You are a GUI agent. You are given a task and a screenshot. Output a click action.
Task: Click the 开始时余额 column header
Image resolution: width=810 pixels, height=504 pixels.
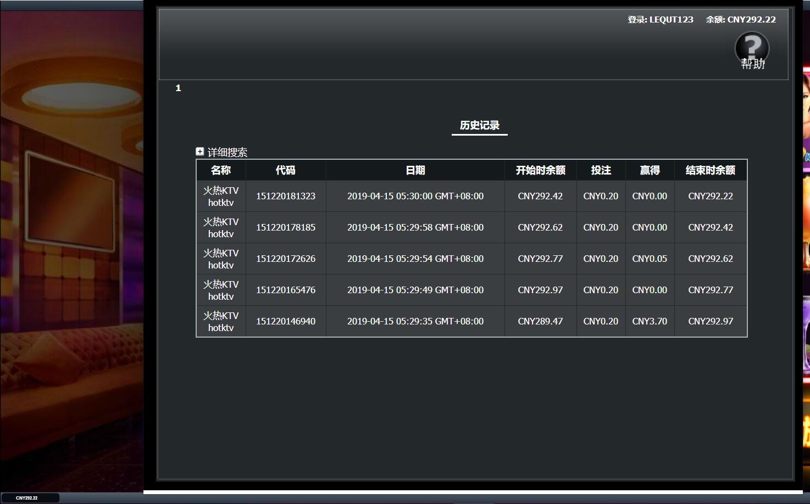pos(541,170)
